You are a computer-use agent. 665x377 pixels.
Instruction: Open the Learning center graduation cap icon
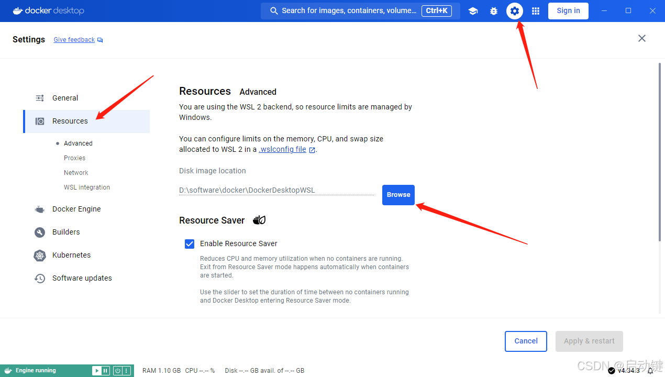point(473,11)
